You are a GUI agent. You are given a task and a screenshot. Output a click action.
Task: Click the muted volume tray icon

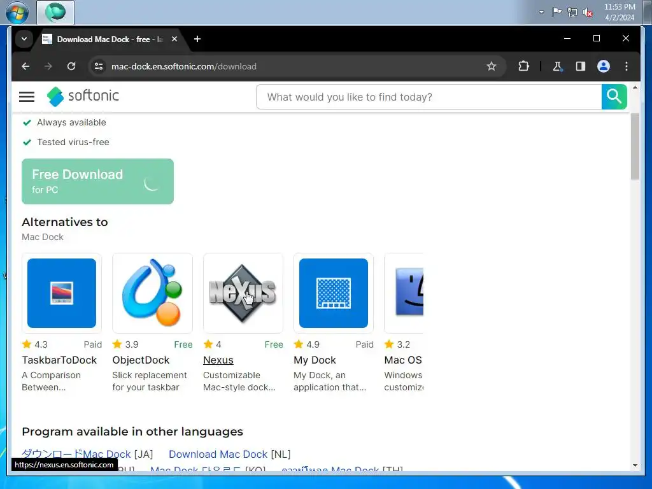588,13
